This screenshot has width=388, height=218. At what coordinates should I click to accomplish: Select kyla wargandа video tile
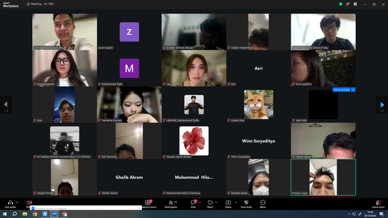[65, 68]
